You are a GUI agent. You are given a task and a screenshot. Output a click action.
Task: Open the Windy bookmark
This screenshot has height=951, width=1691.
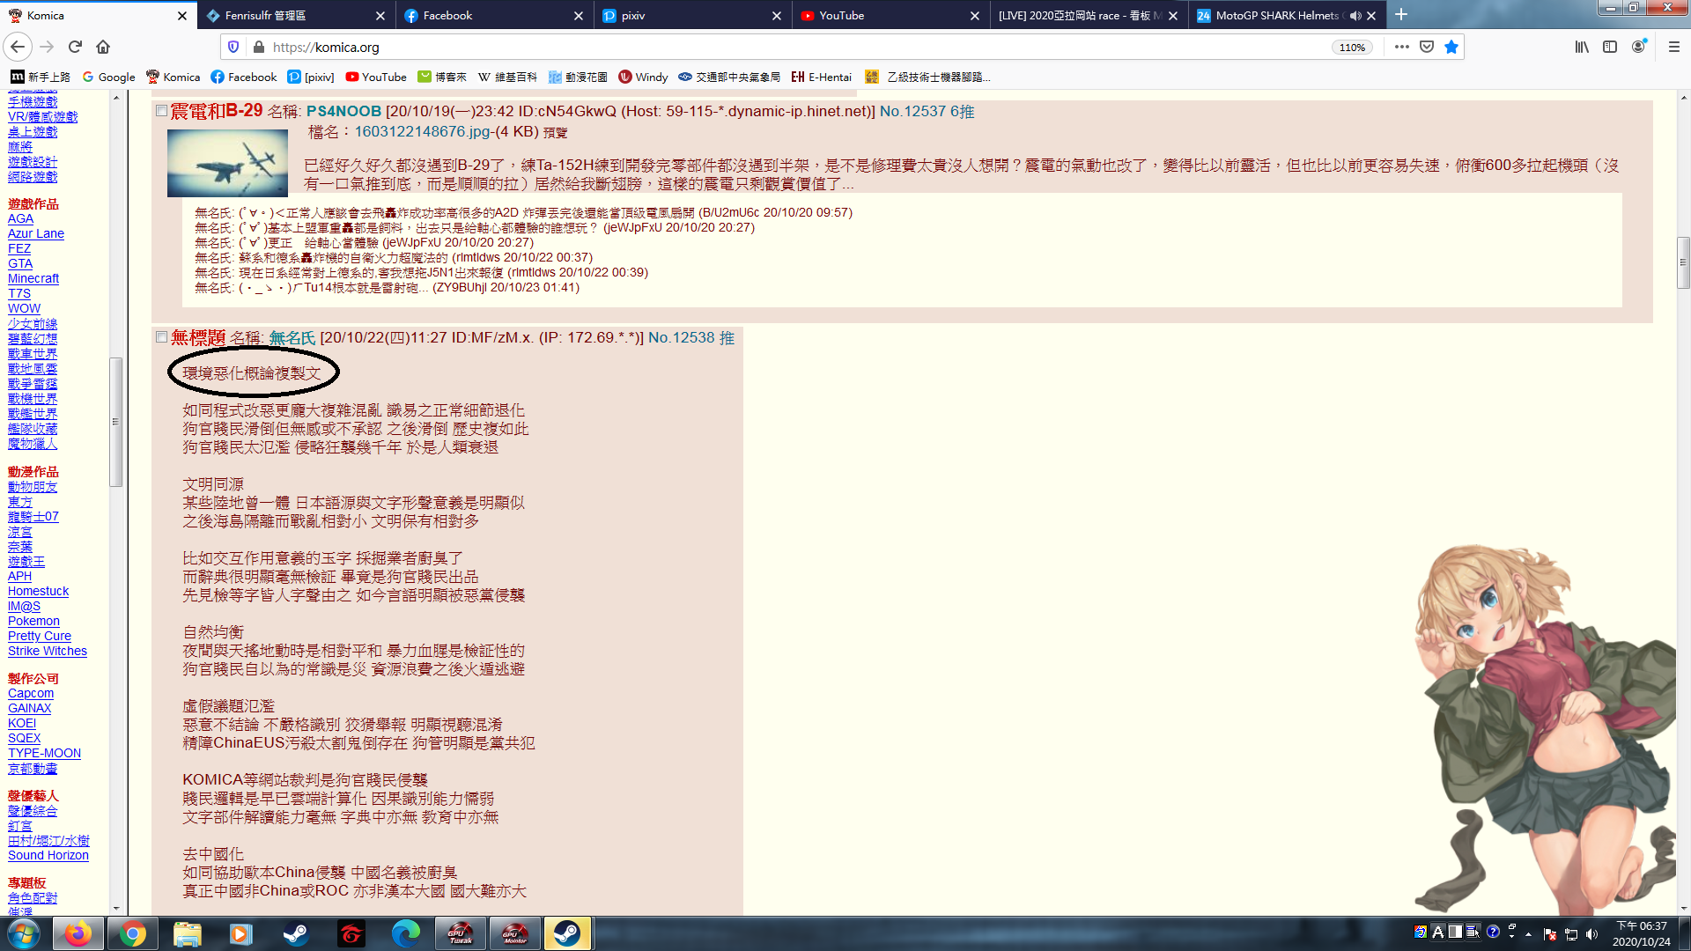(x=643, y=77)
